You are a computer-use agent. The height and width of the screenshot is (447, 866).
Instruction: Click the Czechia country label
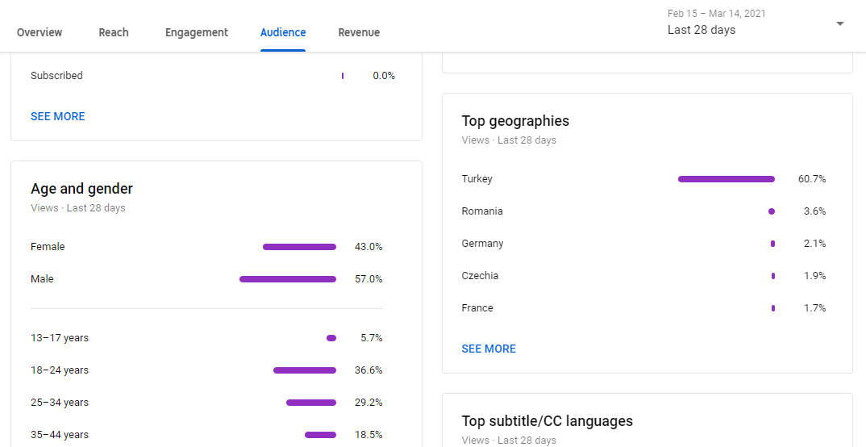point(480,276)
